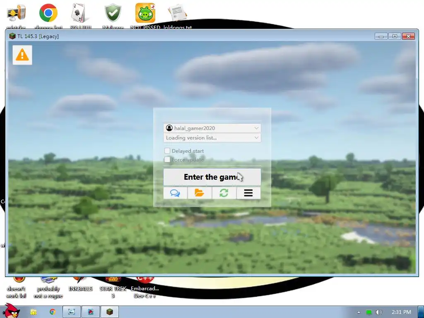The image size is (424, 318).
Task: Switch to the red bird app taskbar button
Action: (x=91, y=312)
